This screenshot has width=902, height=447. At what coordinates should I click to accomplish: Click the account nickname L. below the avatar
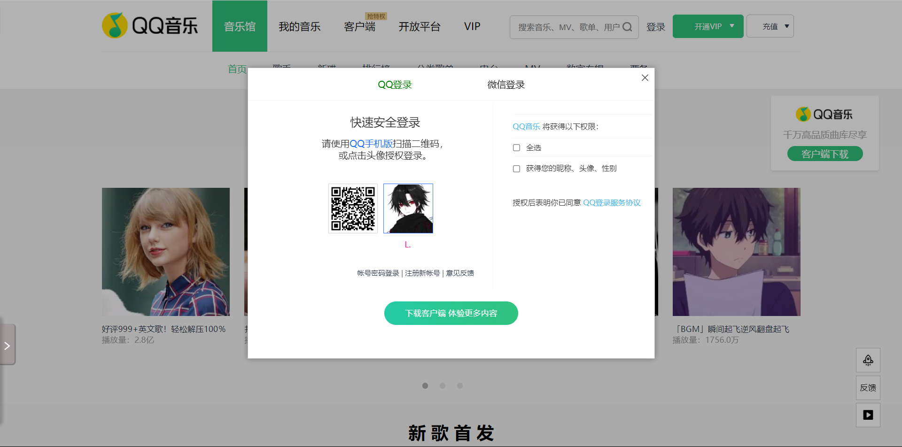tap(408, 245)
